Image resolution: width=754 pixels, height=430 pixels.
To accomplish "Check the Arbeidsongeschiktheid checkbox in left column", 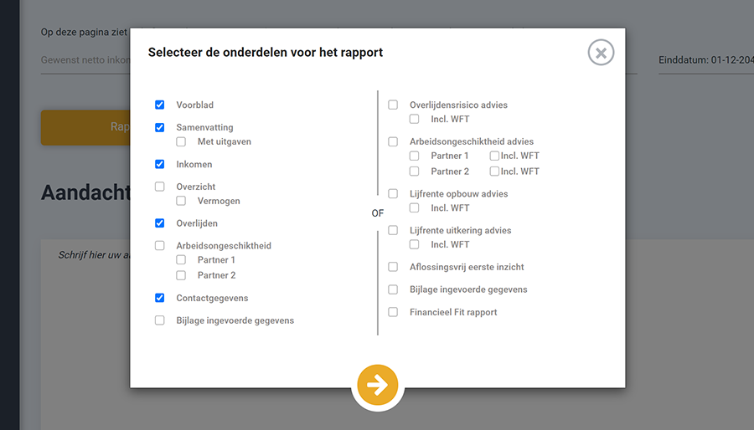I will coord(160,245).
